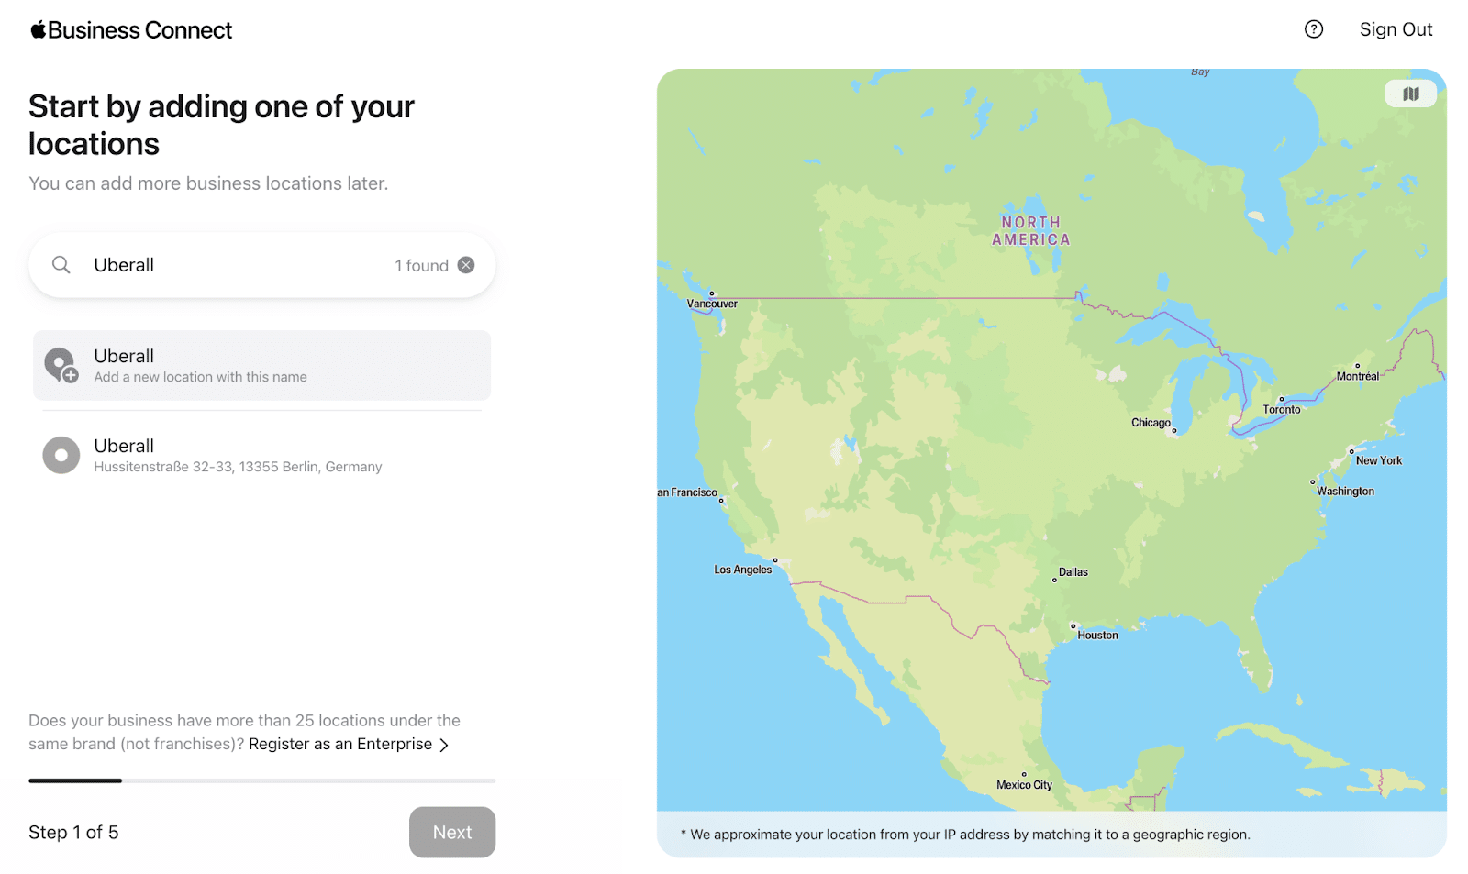1468x874 pixels.
Task: Open the Register as an Enterprise link
Action: pyautogui.click(x=339, y=744)
